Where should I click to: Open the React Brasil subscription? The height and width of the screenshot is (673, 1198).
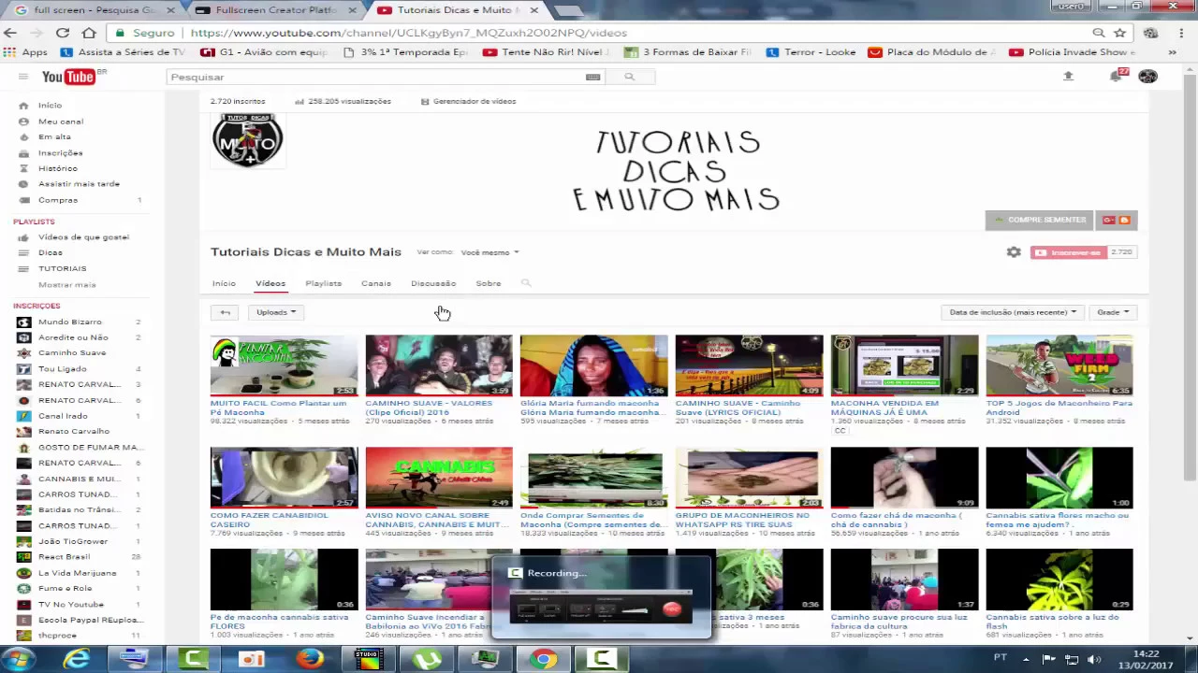tap(64, 557)
